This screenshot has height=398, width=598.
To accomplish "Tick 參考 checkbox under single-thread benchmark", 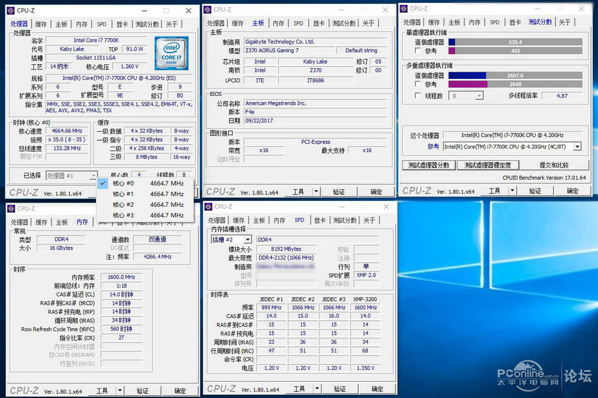I will point(418,51).
